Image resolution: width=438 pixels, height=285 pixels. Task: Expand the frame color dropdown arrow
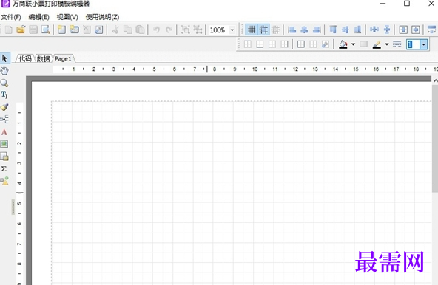(387, 44)
